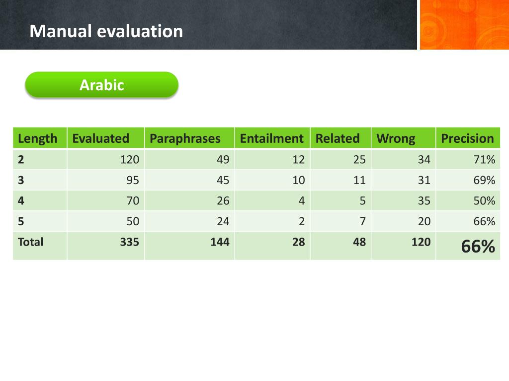The image size is (509, 381).
Task: Click the Paraphrases value 45
Action: tap(223, 180)
